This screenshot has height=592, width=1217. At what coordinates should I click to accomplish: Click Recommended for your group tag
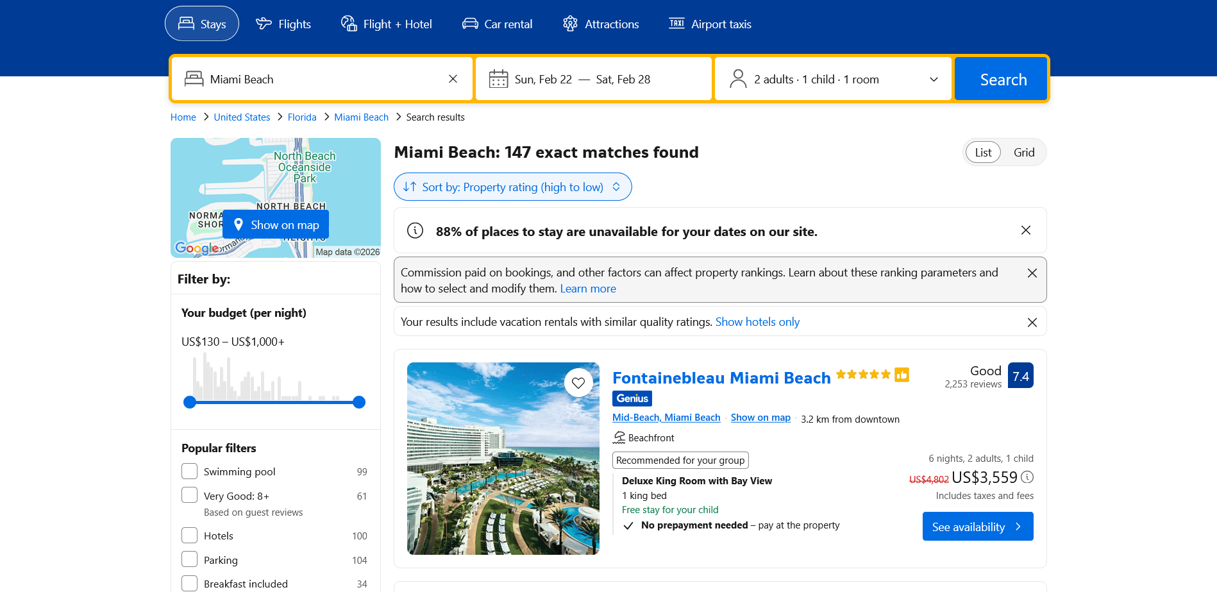(x=680, y=461)
